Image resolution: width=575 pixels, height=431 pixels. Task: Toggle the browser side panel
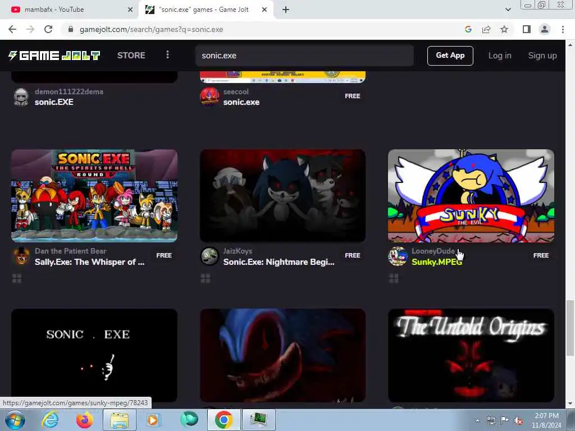527,29
